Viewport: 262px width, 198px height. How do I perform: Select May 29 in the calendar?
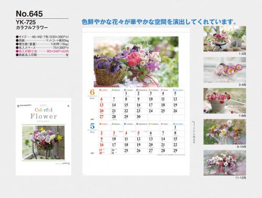175,150
